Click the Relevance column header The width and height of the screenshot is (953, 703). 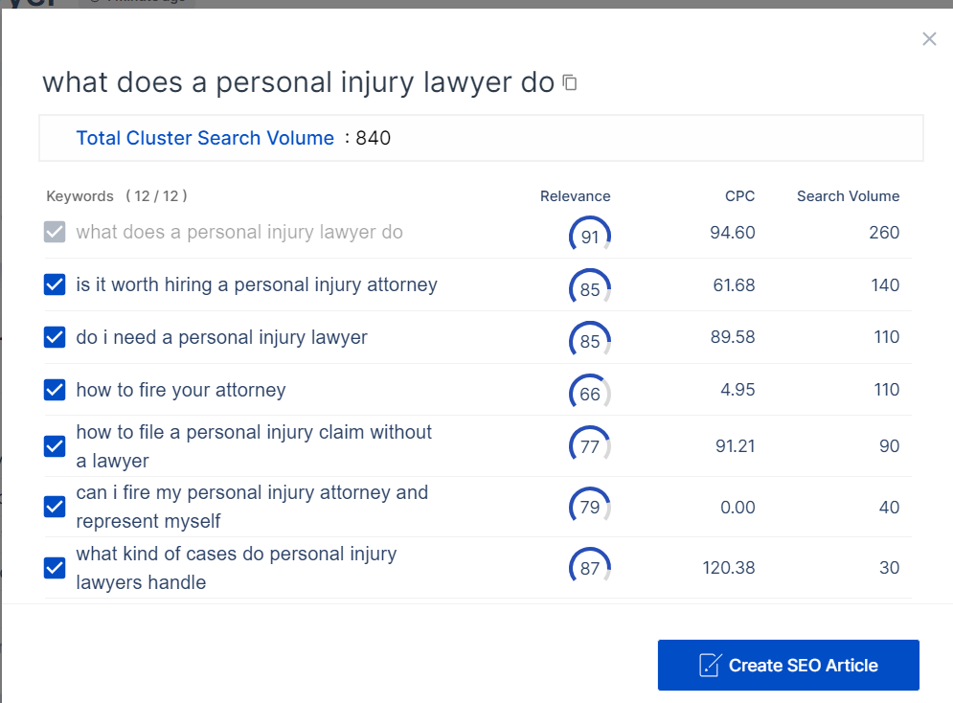point(575,196)
